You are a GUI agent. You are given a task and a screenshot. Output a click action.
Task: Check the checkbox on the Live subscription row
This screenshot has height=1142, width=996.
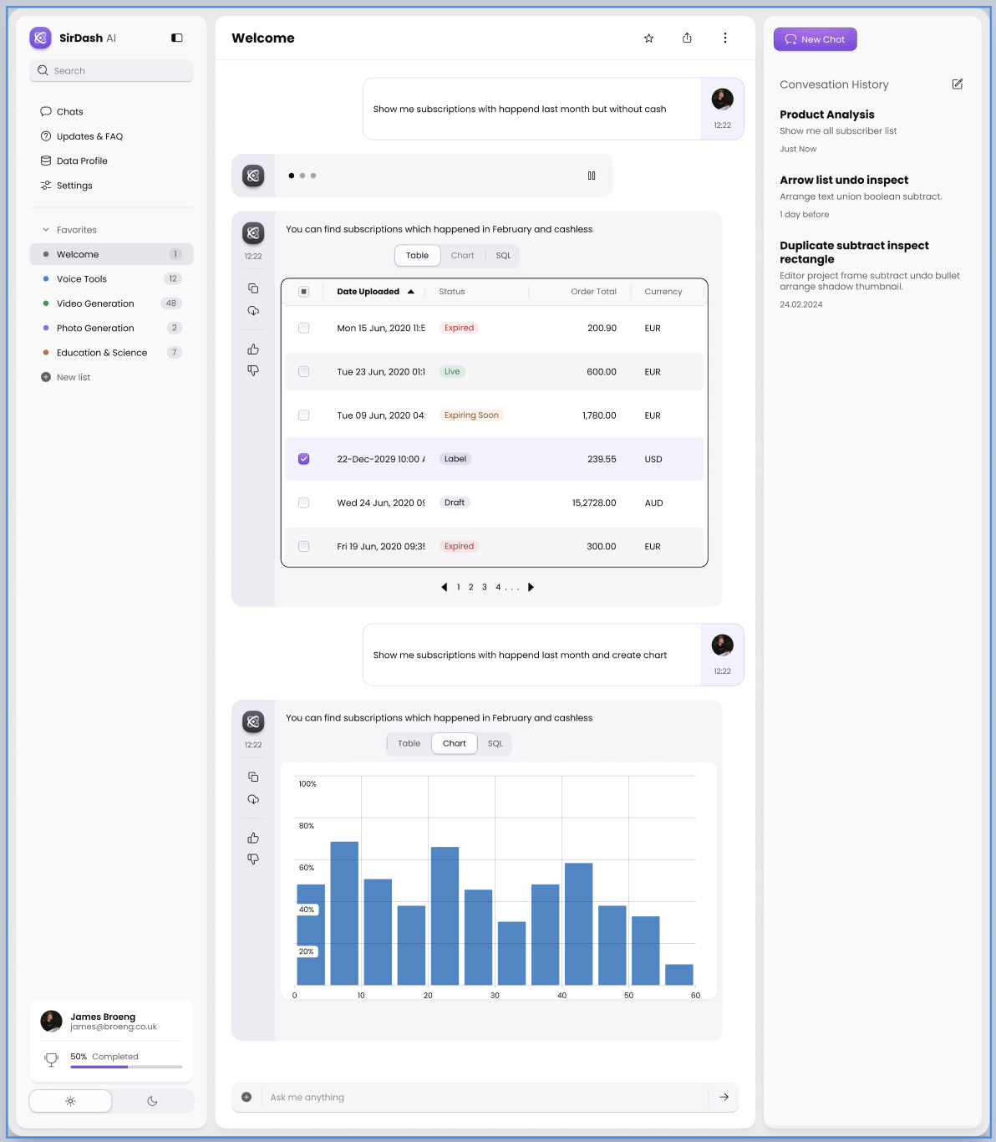point(303,371)
